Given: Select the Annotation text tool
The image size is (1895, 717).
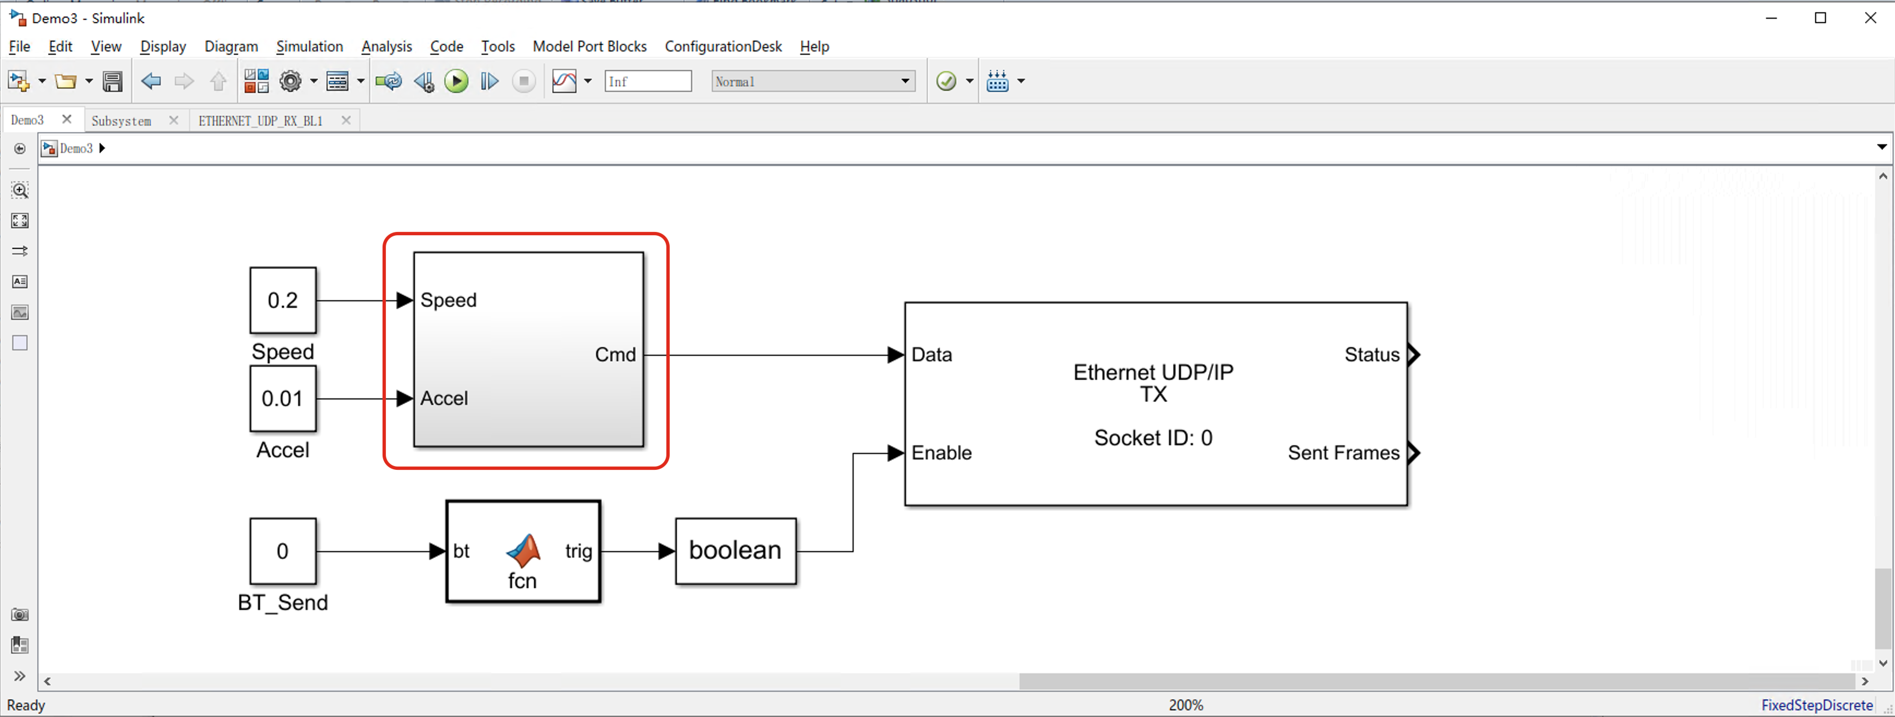Looking at the screenshot, I should pos(20,282).
